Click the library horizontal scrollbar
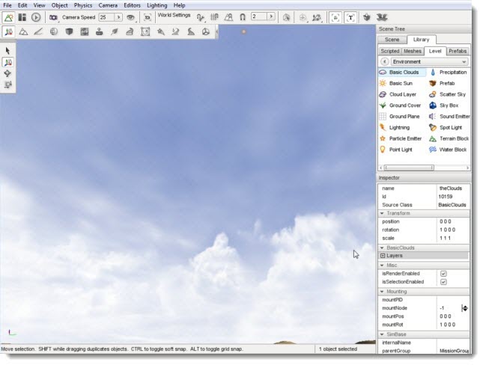This screenshot has width=483, height=365. coord(410,168)
